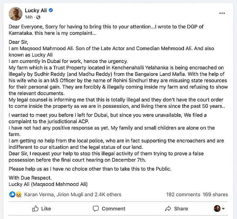Click the 14h post timestamp

coord(29,17)
